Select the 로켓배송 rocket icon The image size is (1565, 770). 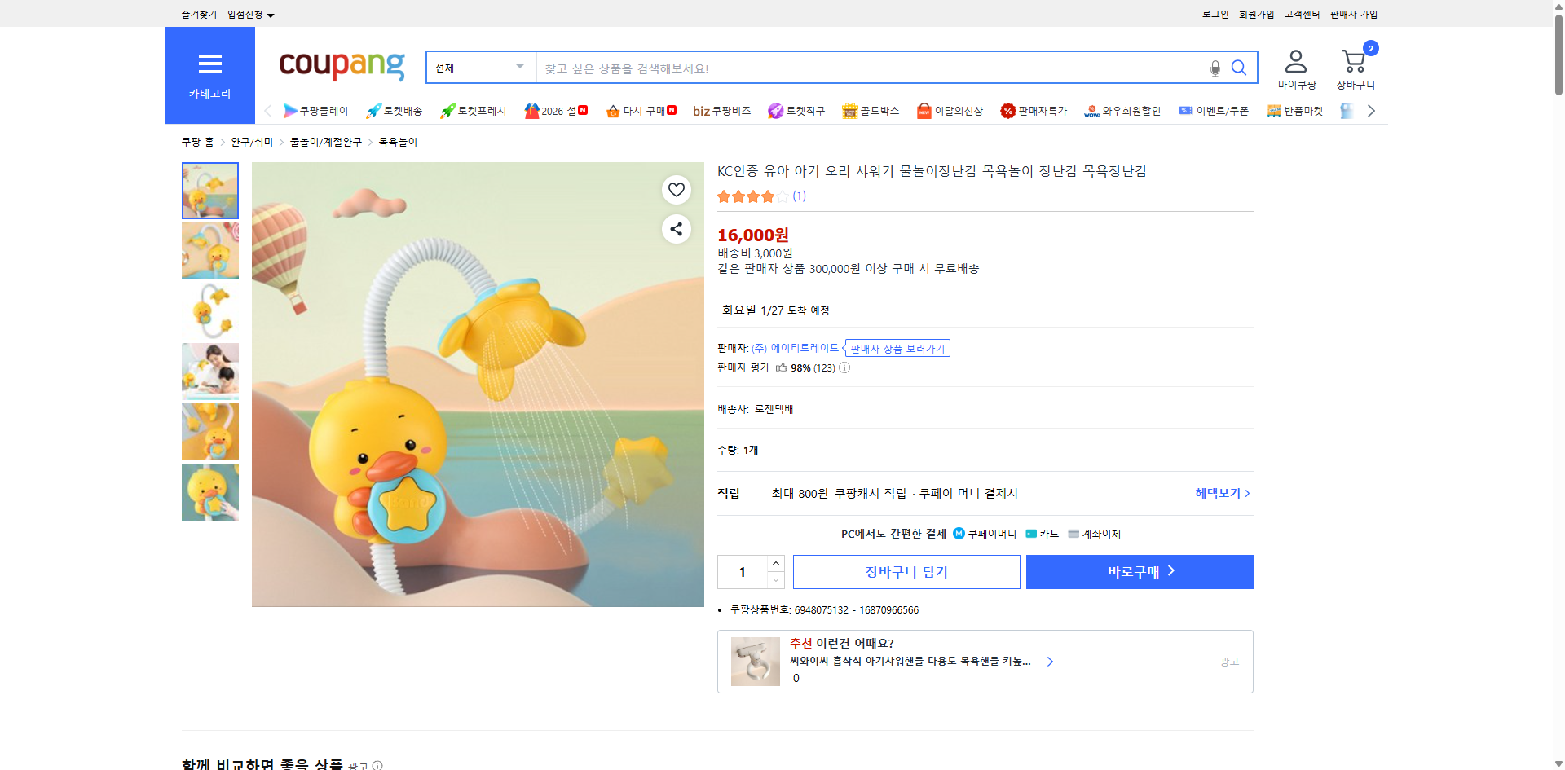point(373,111)
